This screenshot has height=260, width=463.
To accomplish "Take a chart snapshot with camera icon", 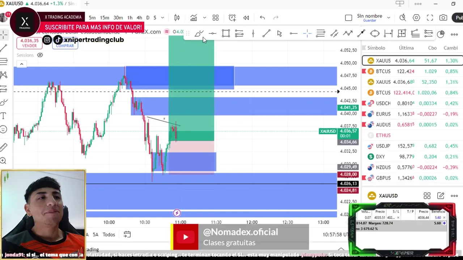I will click(443, 18).
